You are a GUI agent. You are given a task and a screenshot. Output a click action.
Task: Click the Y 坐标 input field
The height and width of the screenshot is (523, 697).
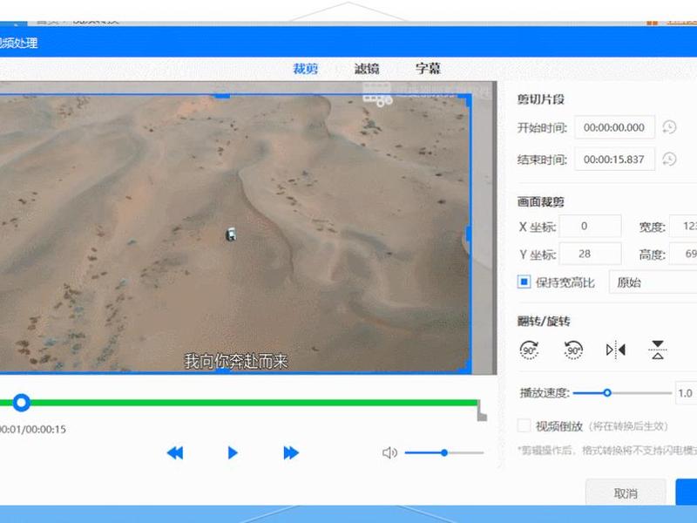[x=590, y=254]
